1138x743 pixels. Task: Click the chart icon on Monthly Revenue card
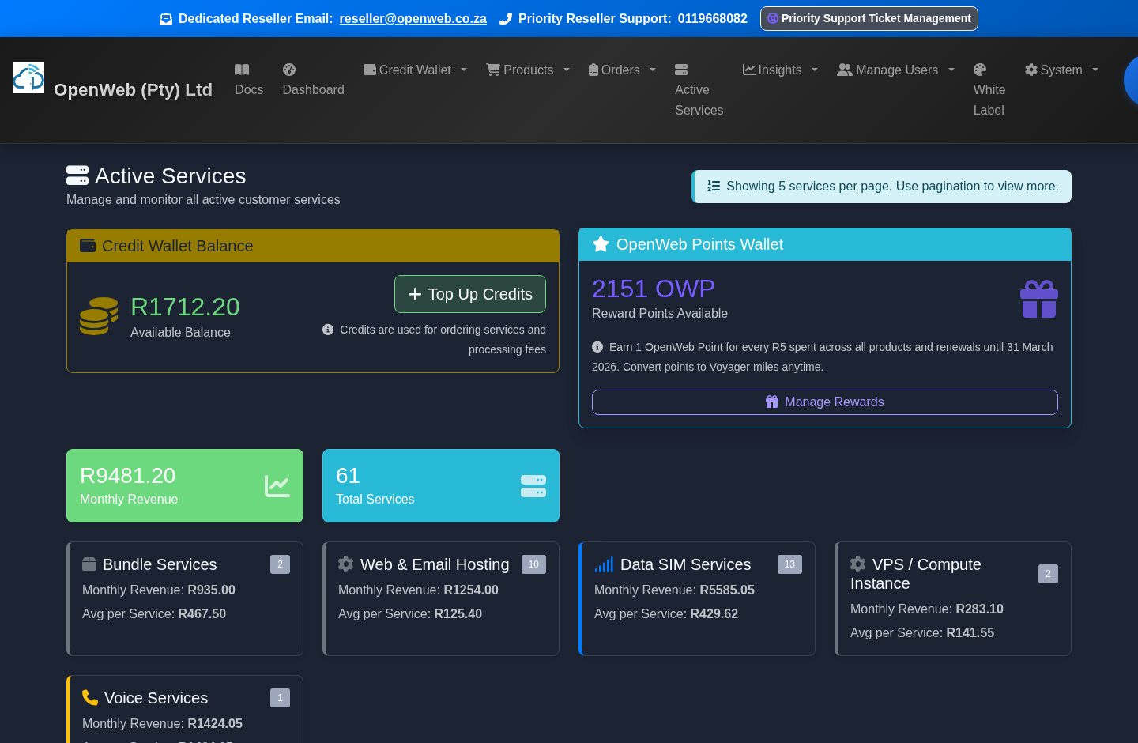277,486
